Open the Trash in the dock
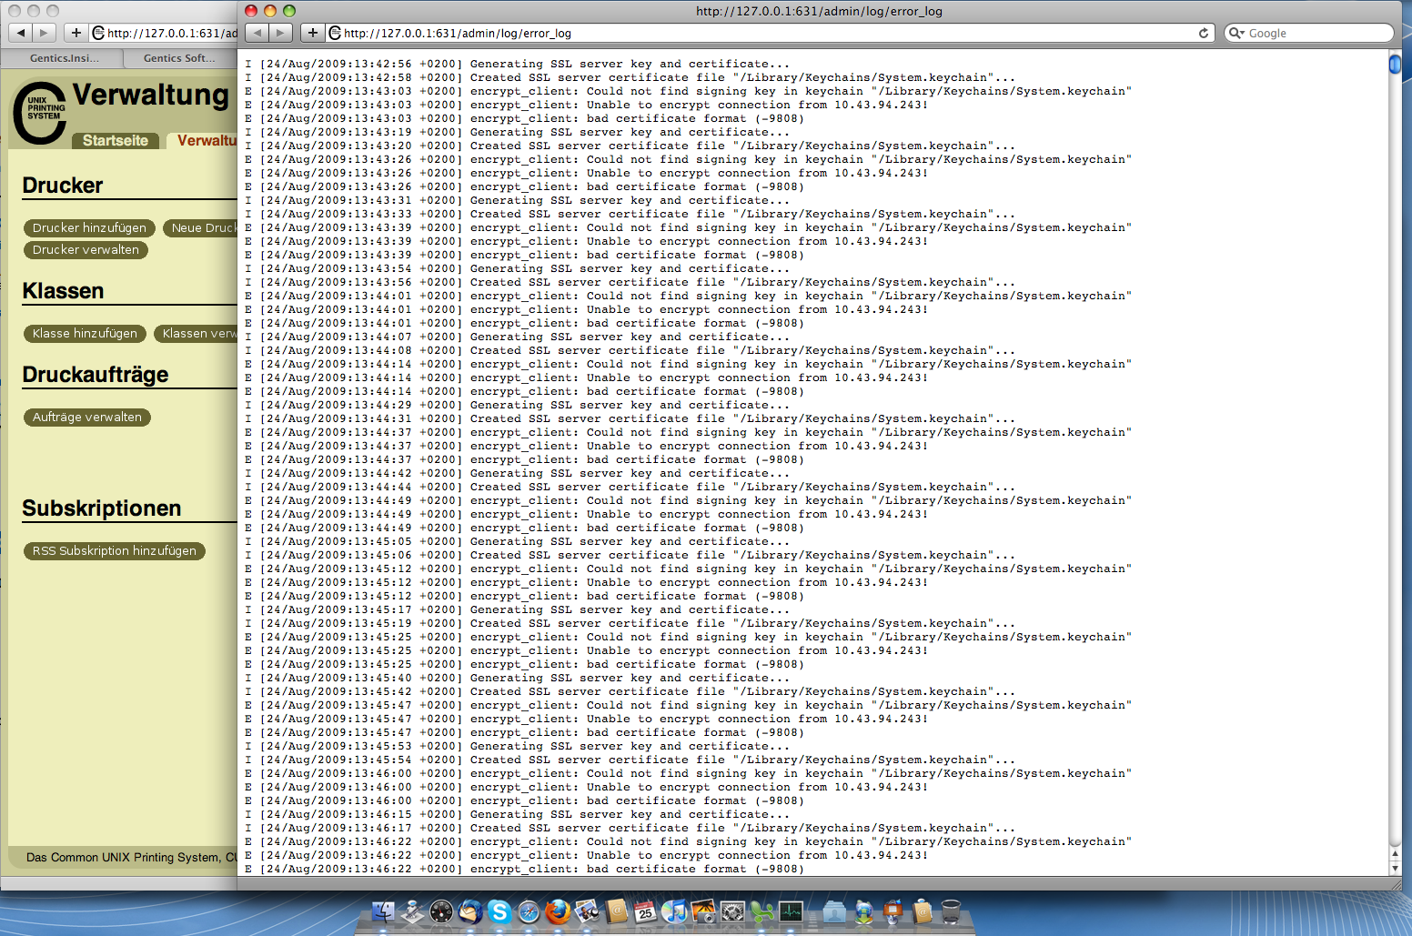The width and height of the screenshot is (1412, 936). 951,911
